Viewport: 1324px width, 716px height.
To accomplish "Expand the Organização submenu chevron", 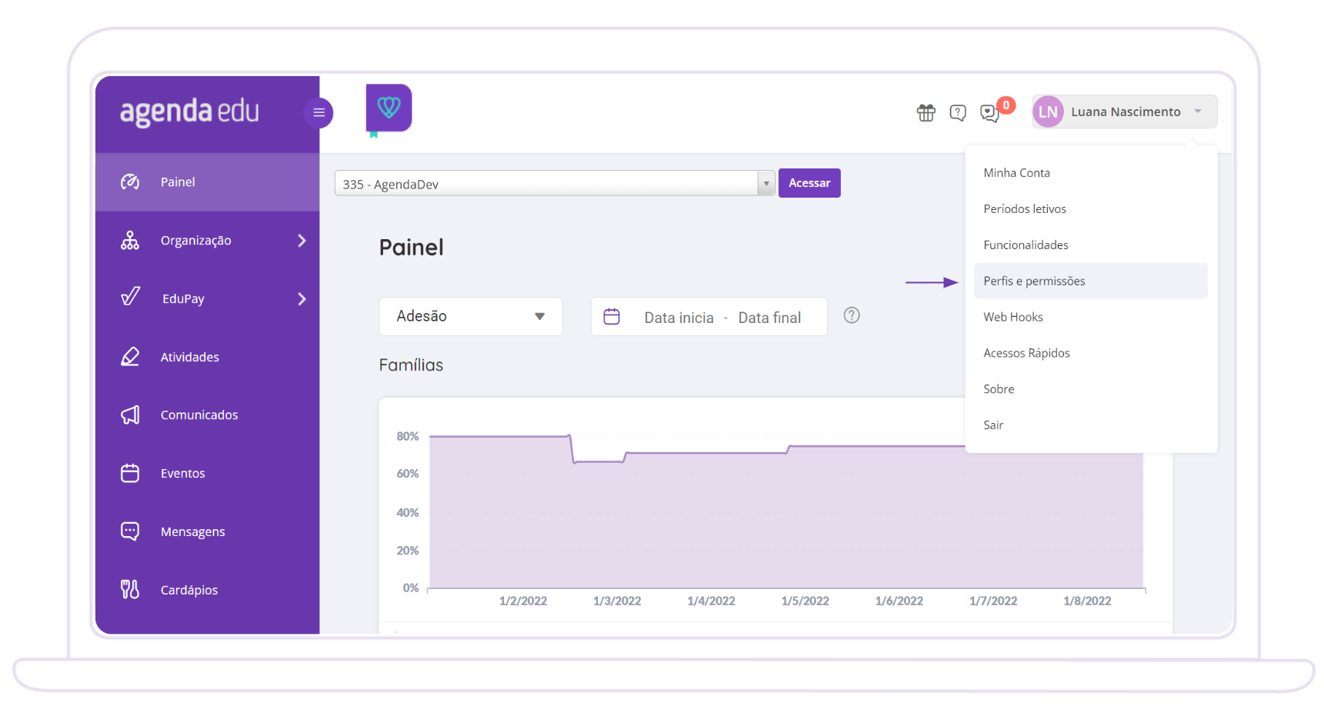I will tap(302, 241).
